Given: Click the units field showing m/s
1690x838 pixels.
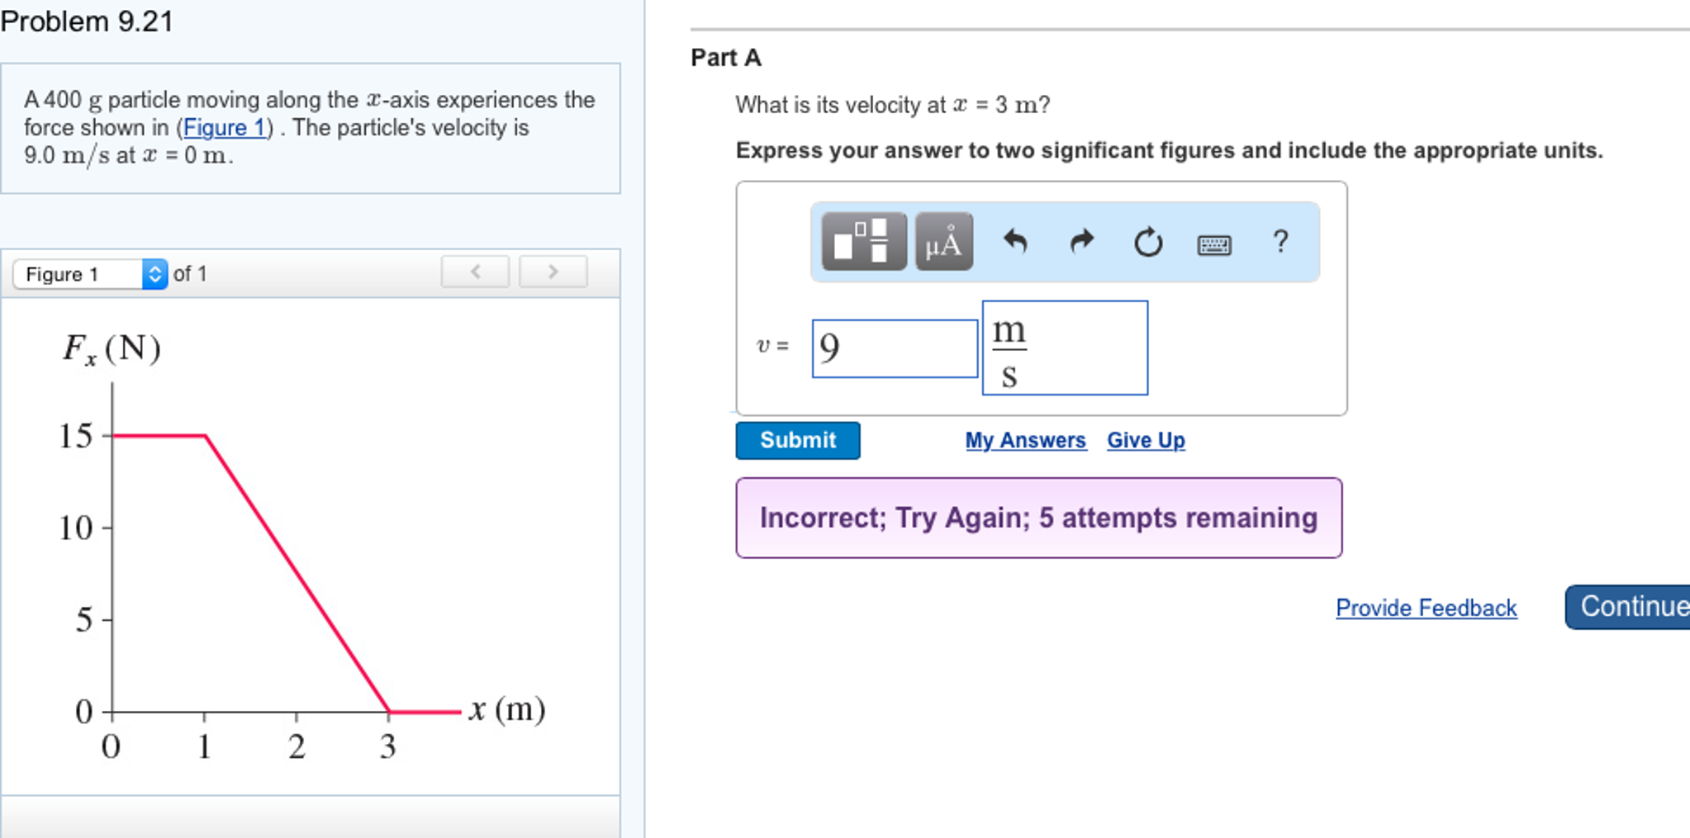Looking at the screenshot, I should pyautogui.click(x=1064, y=348).
